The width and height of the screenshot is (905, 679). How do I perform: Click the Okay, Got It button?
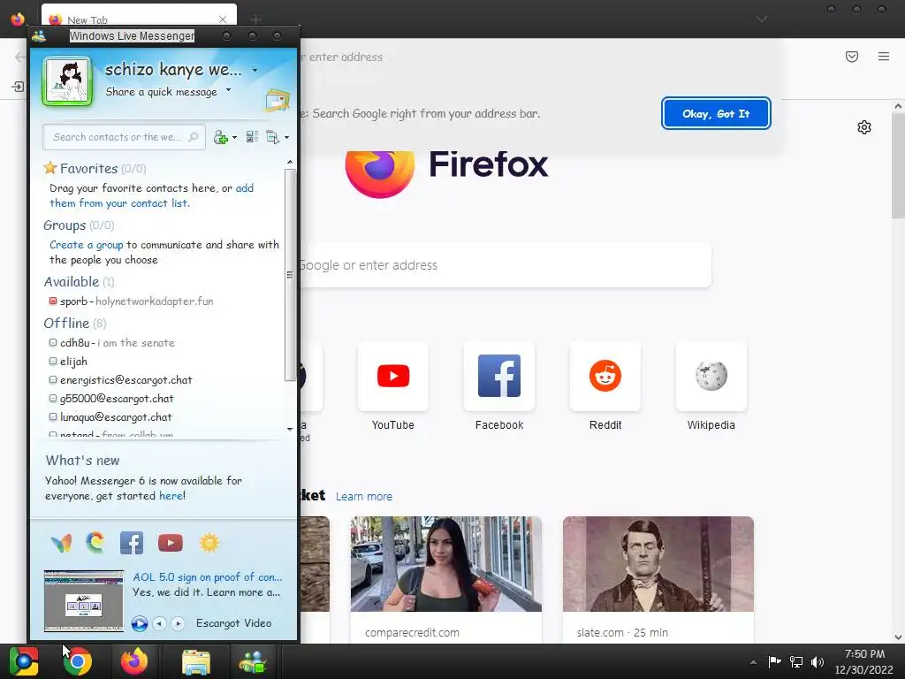[x=716, y=114]
